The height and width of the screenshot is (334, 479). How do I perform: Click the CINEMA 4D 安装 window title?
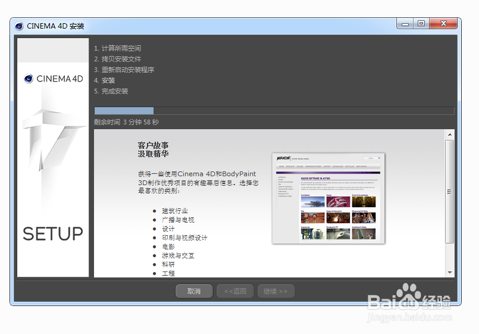[55, 26]
